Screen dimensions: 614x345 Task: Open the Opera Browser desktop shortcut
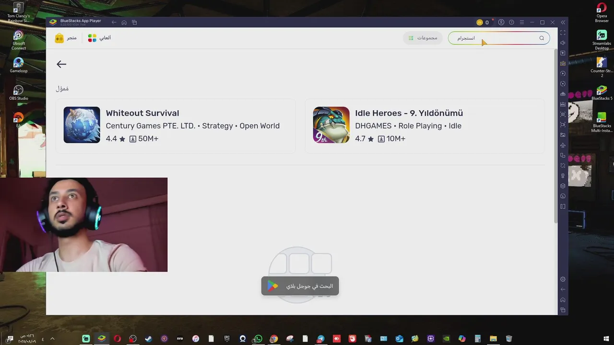coord(602,12)
